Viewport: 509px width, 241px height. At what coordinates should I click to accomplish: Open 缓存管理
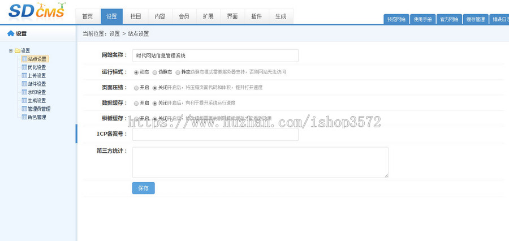476,19
